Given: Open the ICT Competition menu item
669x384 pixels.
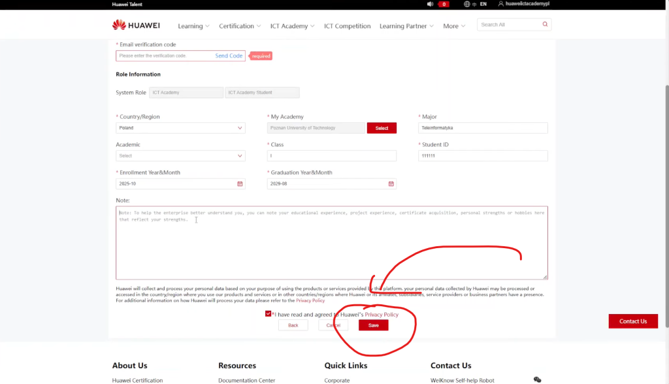Looking at the screenshot, I should point(347,26).
